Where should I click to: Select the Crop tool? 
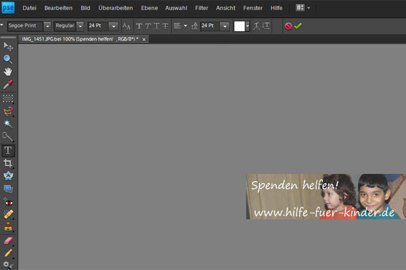(8, 163)
